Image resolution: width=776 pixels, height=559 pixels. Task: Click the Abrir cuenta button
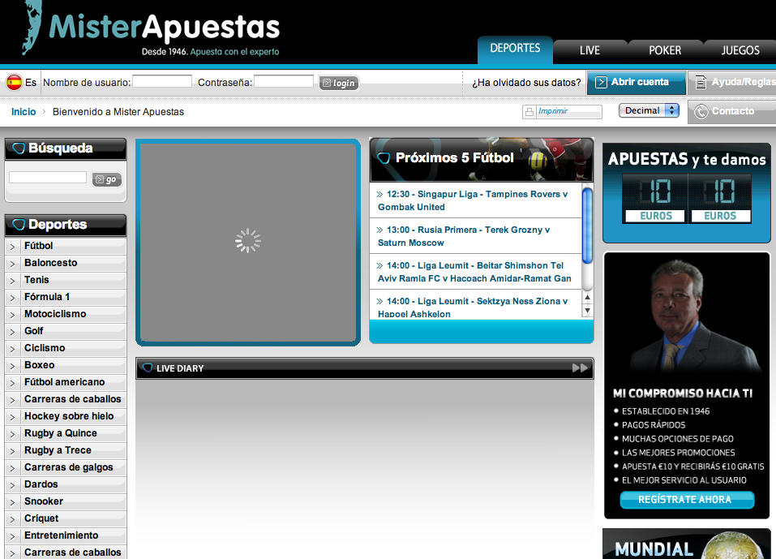[x=637, y=82]
